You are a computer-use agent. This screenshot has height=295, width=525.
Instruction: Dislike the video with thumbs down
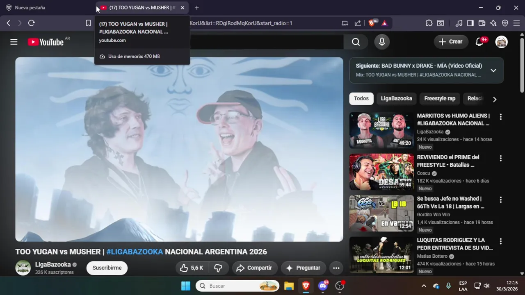pos(218,268)
